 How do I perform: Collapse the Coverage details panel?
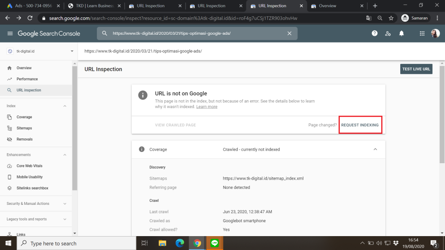point(375,149)
